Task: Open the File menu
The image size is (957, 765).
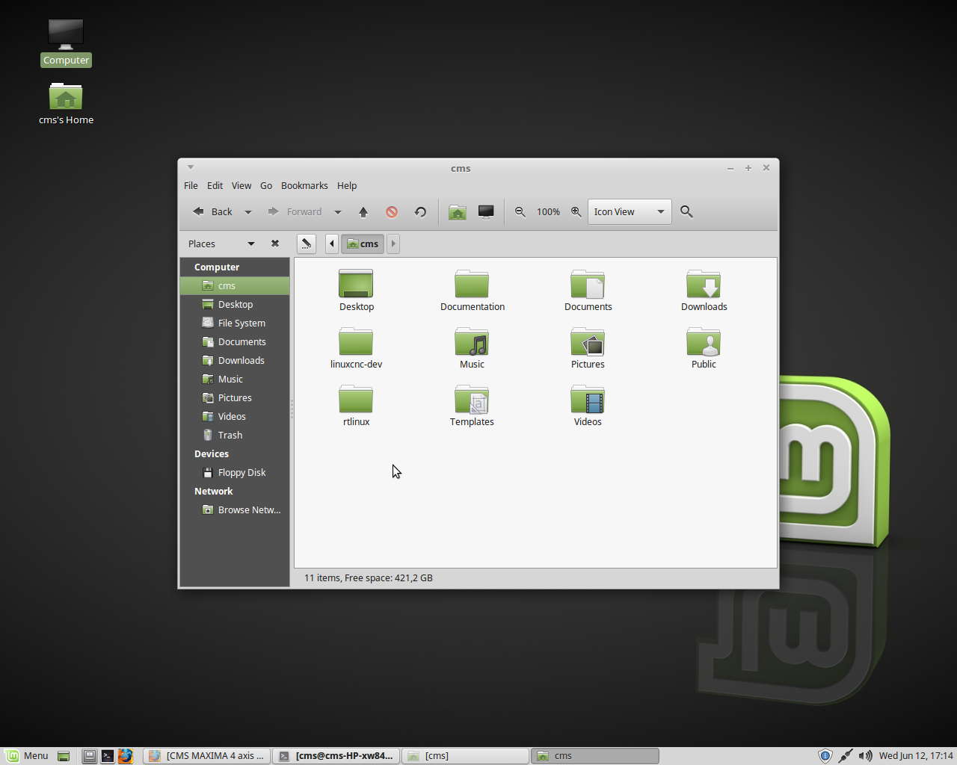Action: (x=191, y=185)
